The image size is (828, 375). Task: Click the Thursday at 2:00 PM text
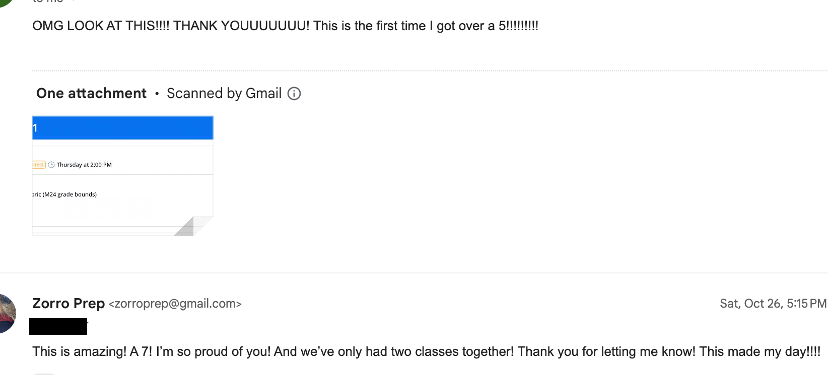(x=84, y=165)
